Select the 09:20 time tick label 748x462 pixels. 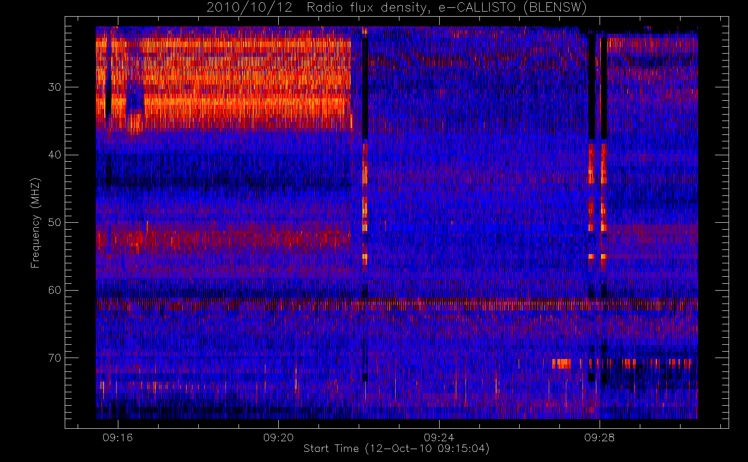click(278, 438)
